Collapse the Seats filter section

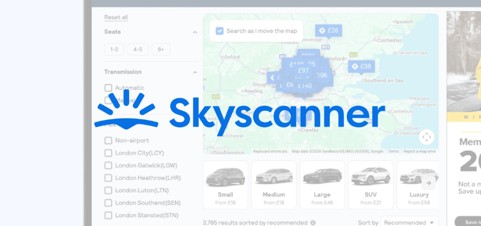(x=195, y=32)
